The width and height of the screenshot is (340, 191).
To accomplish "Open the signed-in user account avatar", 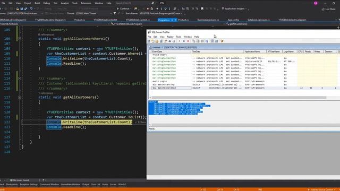I will (316, 3).
